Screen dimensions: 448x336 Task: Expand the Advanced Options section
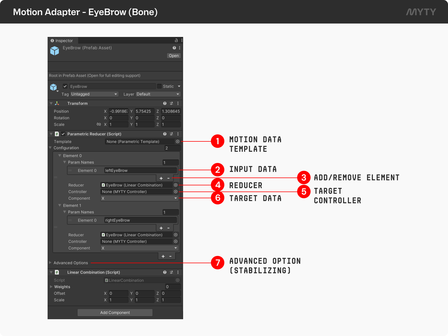click(50, 263)
